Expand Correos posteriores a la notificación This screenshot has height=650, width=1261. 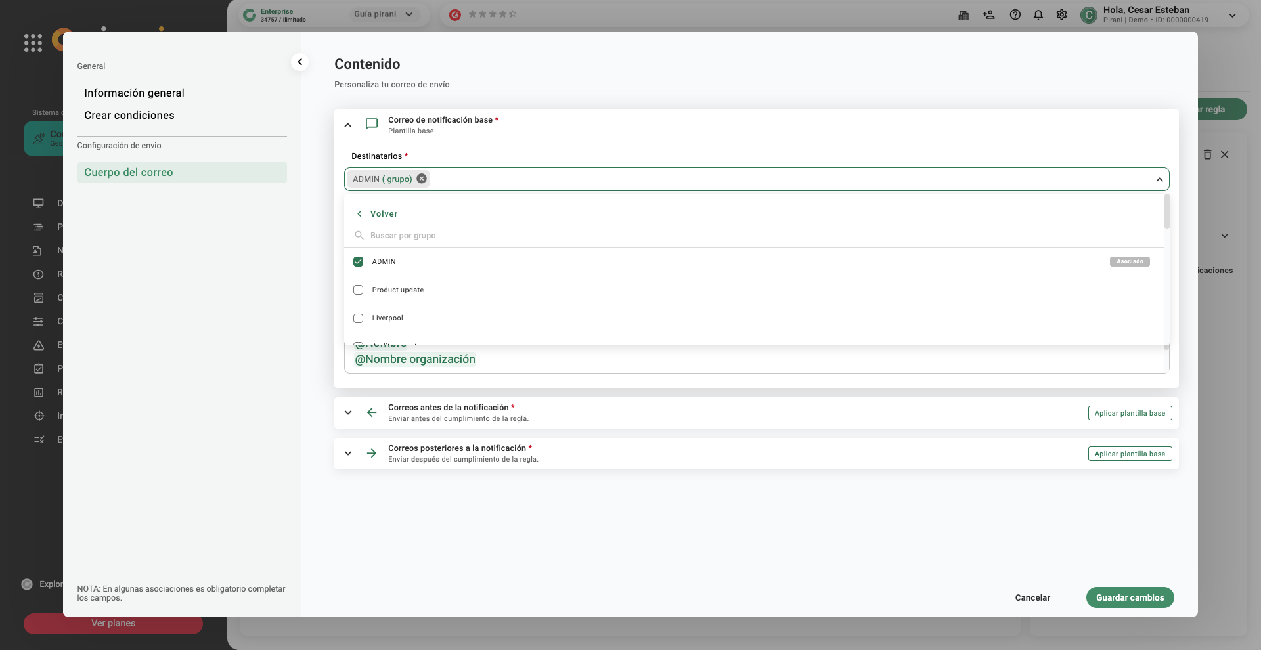(348, 454)
